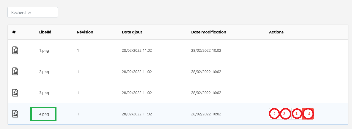
Task: Select the 1.png file label
Action: (x=44, y=51)
